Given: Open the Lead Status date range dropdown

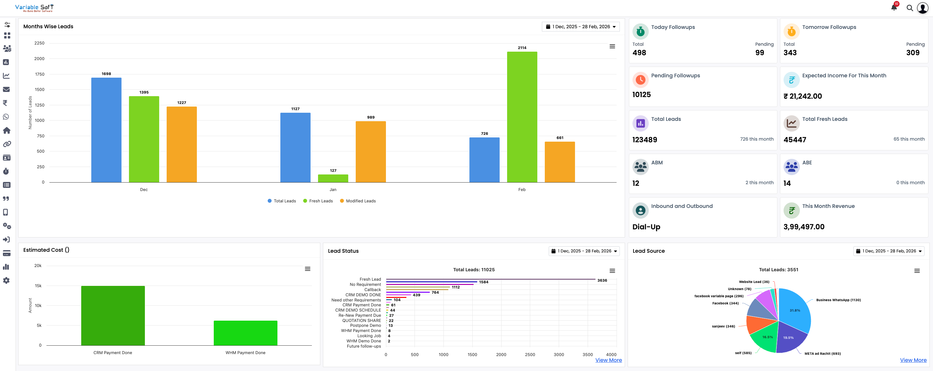Looking at the screenshot, I should (584, 251).
